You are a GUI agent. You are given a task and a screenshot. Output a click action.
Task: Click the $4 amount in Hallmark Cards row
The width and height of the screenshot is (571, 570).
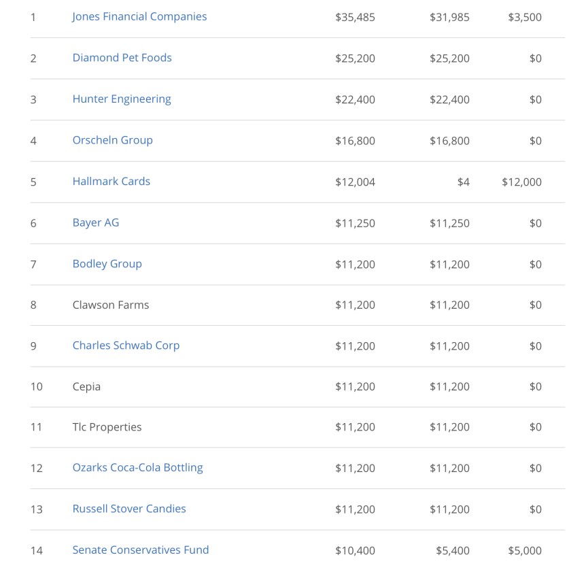click(x=463, y=182)
